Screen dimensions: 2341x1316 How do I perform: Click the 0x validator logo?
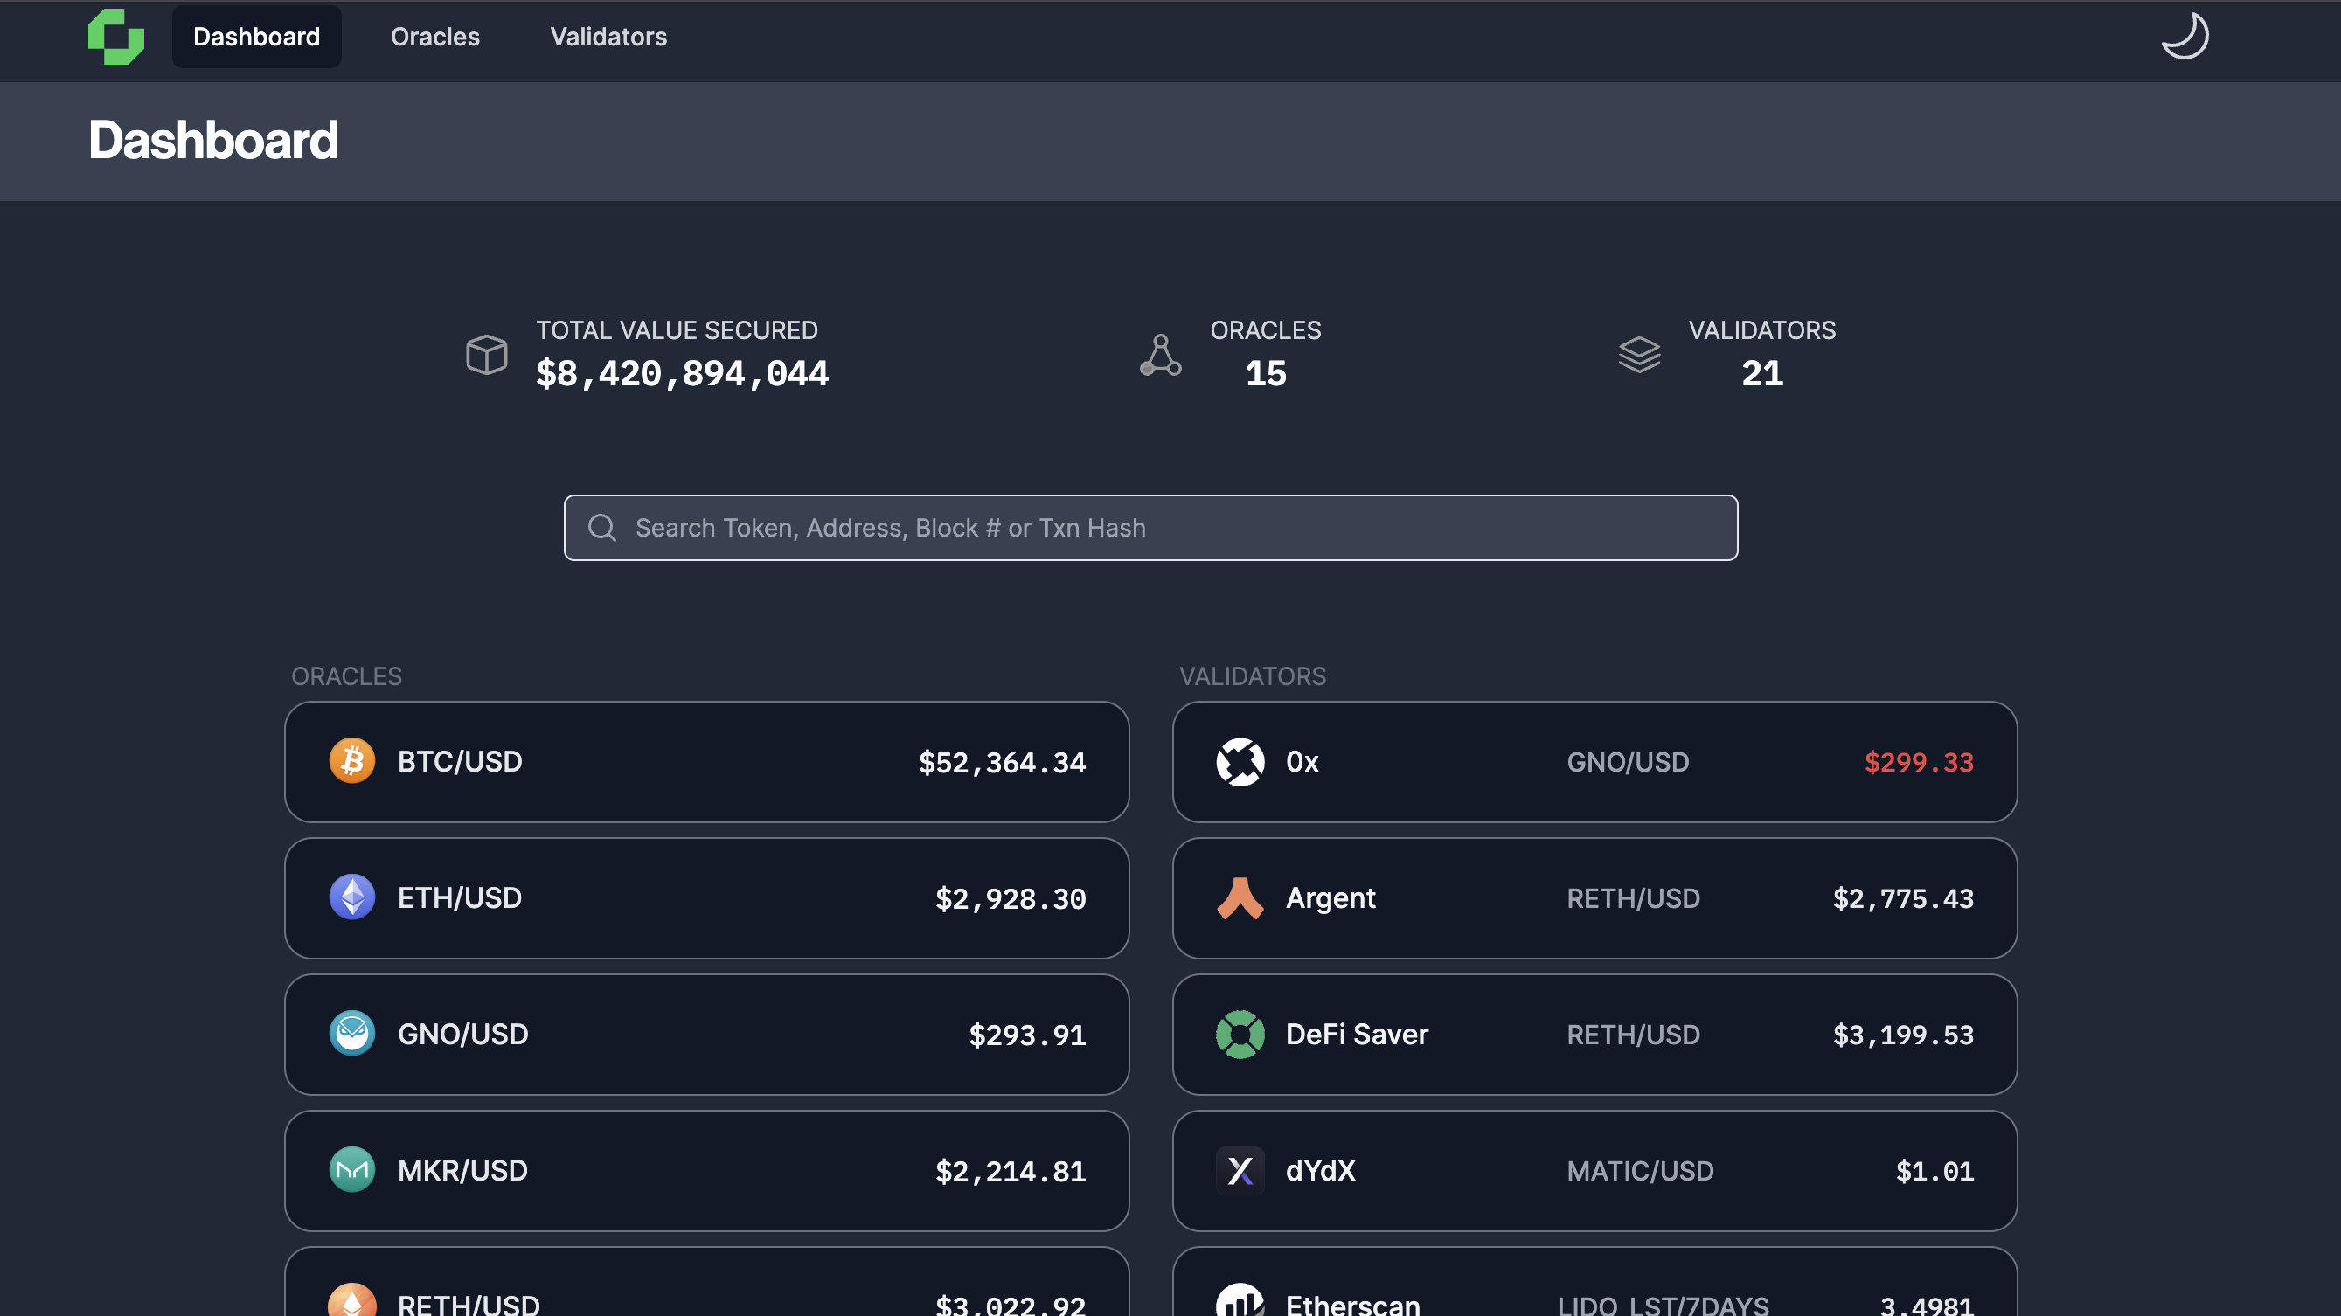tap(1240, 761)
